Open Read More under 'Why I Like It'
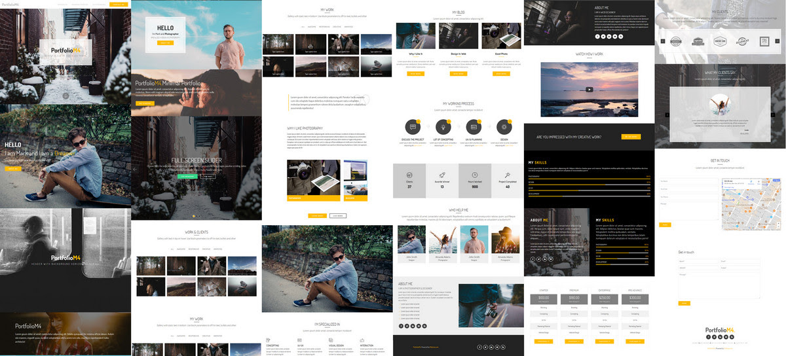Image resolution: width=786 pixels, height=356 pixels. coord(415,74)
